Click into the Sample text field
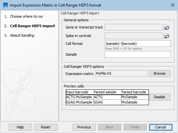The height and width of the screenshot is (133, 178). (137, 54)
